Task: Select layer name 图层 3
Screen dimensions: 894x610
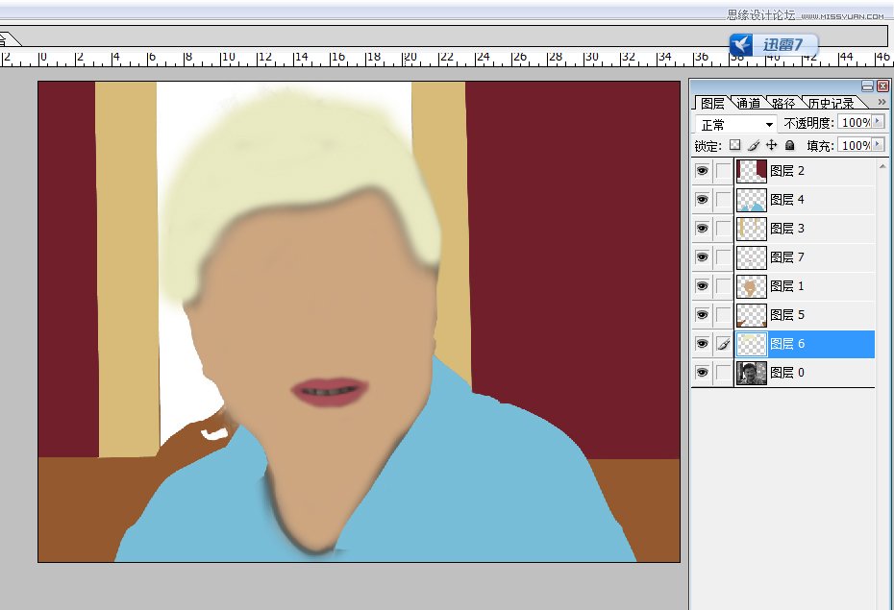Action: 786,229
